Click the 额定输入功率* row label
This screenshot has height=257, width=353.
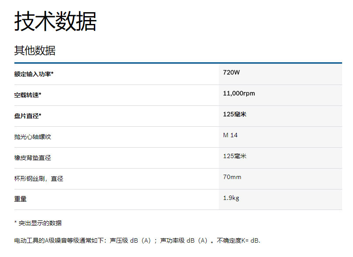34,74
